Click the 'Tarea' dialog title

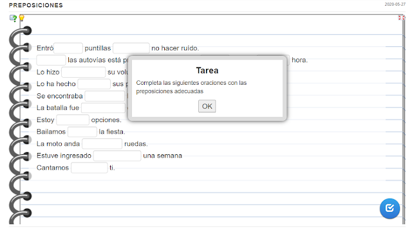pos(207,70)
